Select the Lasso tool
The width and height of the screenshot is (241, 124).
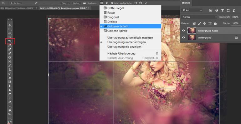10,33
